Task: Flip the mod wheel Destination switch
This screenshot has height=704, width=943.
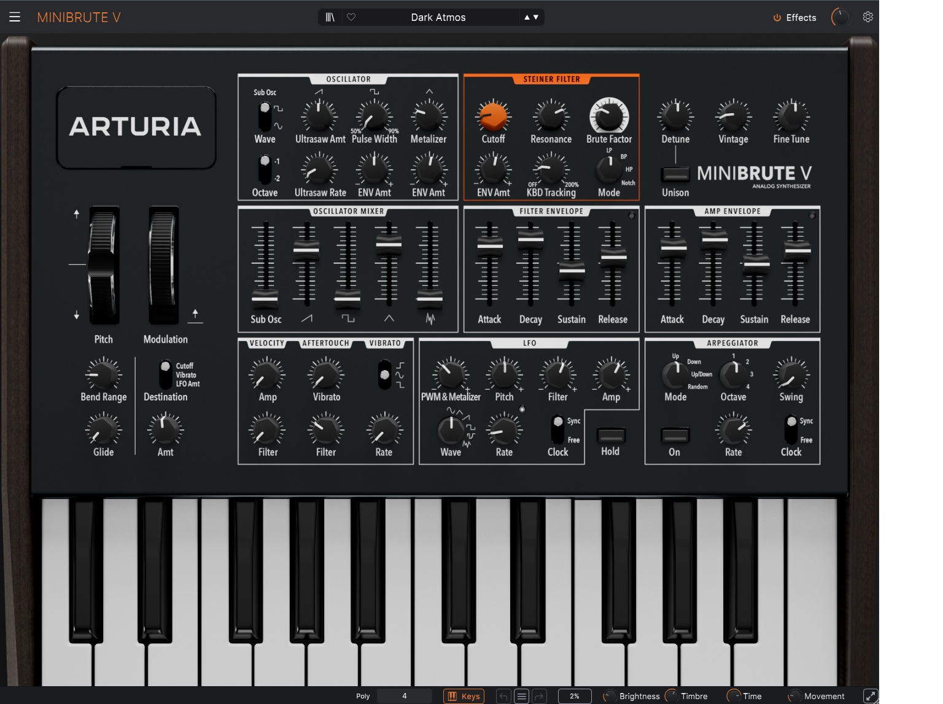Action: (x=165, y=374)
